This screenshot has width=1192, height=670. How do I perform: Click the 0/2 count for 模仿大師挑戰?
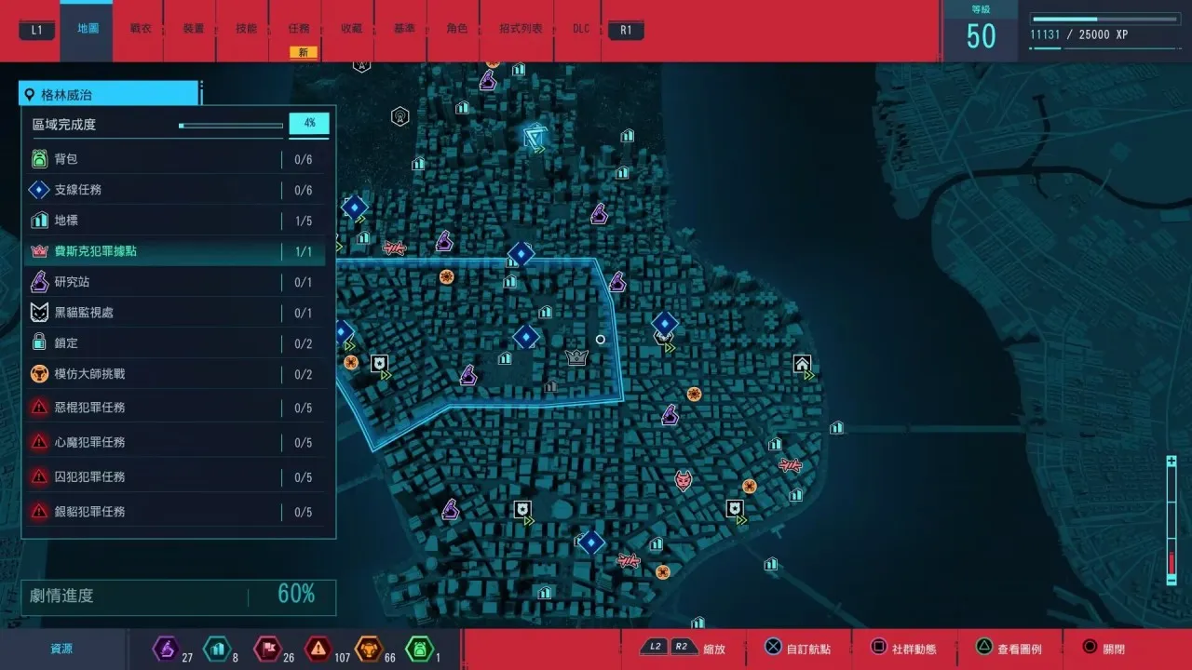[x=304, y=374]
